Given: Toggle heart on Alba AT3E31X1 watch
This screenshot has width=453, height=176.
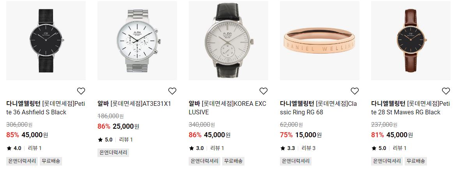Looking at the screenshot, I should coord(172,91).
